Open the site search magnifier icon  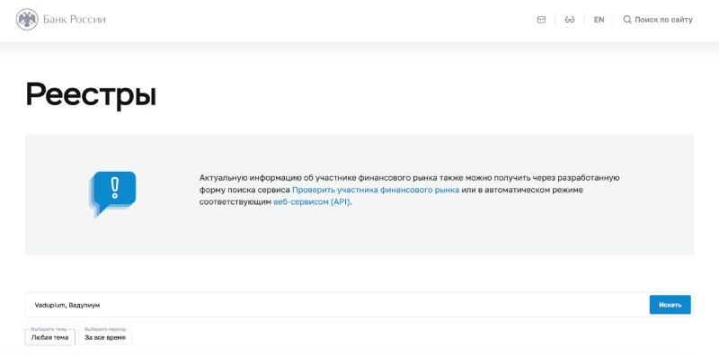[x=626, y=20]
